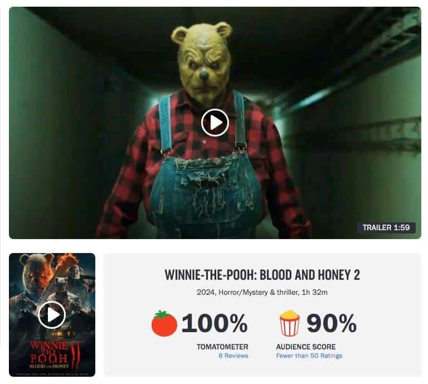
Task: Click the red claw-mark II on poster
Action: (x=75, y=354)
